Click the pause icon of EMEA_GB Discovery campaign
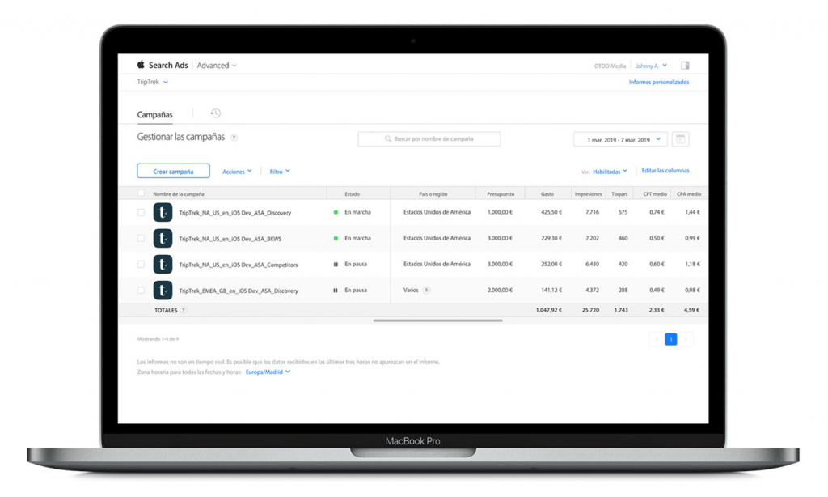 pos(336,291)
